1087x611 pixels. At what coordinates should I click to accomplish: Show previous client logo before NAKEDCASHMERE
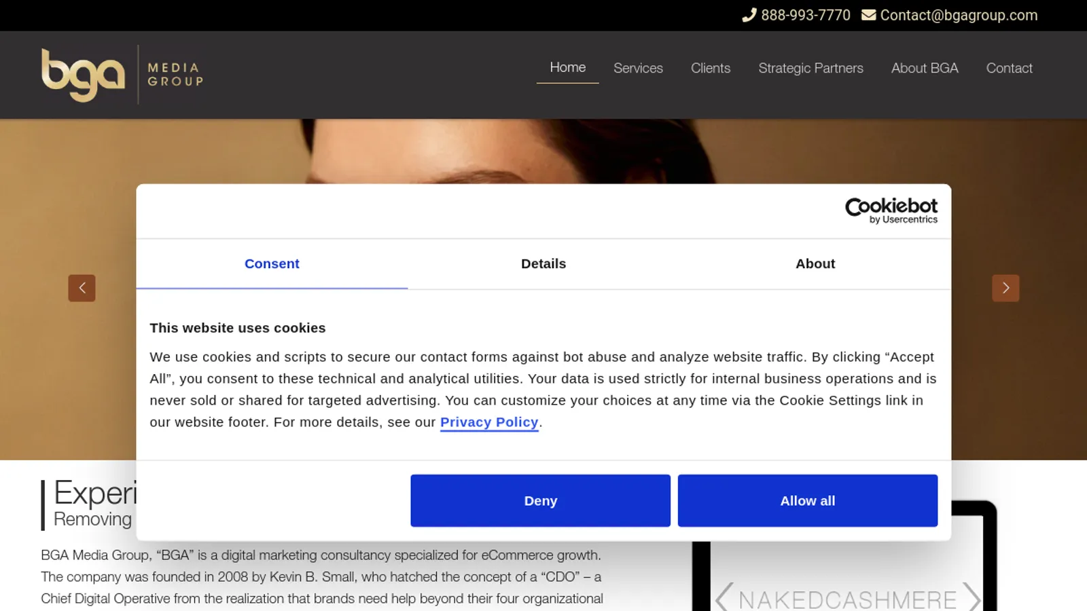pyautogui.click(x=723, y=597)
